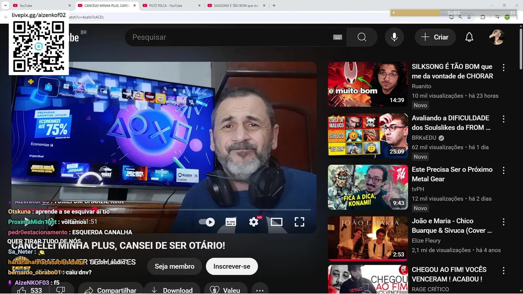Click the video progress bar
The width and height of the screenshot is (523, 294).
click(163, 209)
